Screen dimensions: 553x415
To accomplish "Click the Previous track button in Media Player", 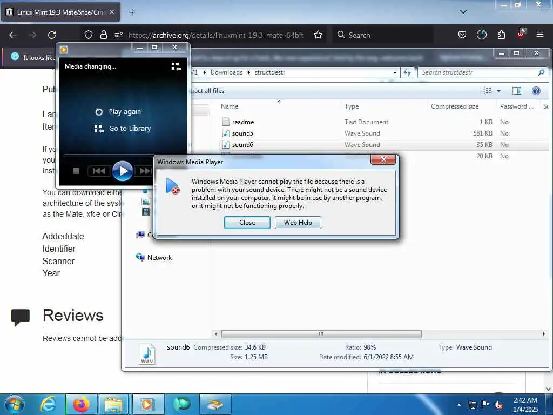I will click(99, 171).
